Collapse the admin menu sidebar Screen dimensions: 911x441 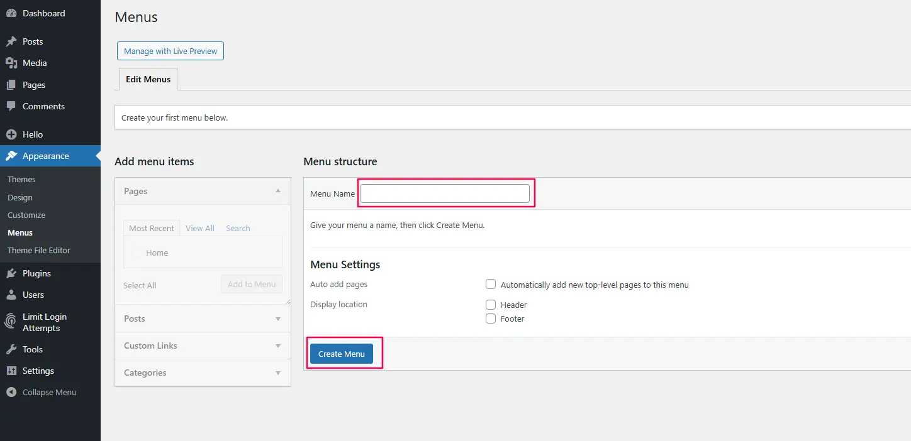[x=11, y=391]
